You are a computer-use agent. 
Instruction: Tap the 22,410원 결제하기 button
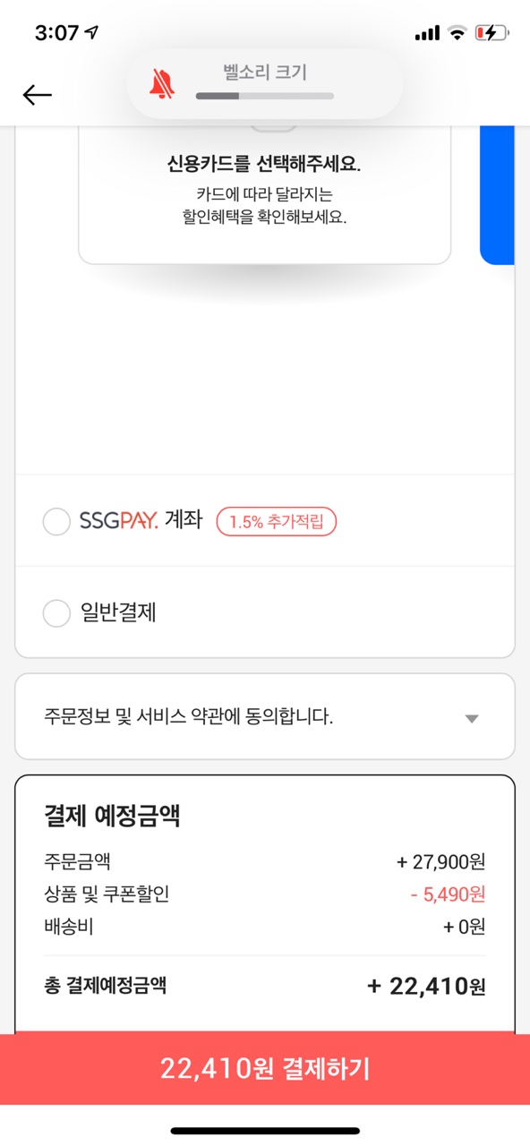(265, 1068)
